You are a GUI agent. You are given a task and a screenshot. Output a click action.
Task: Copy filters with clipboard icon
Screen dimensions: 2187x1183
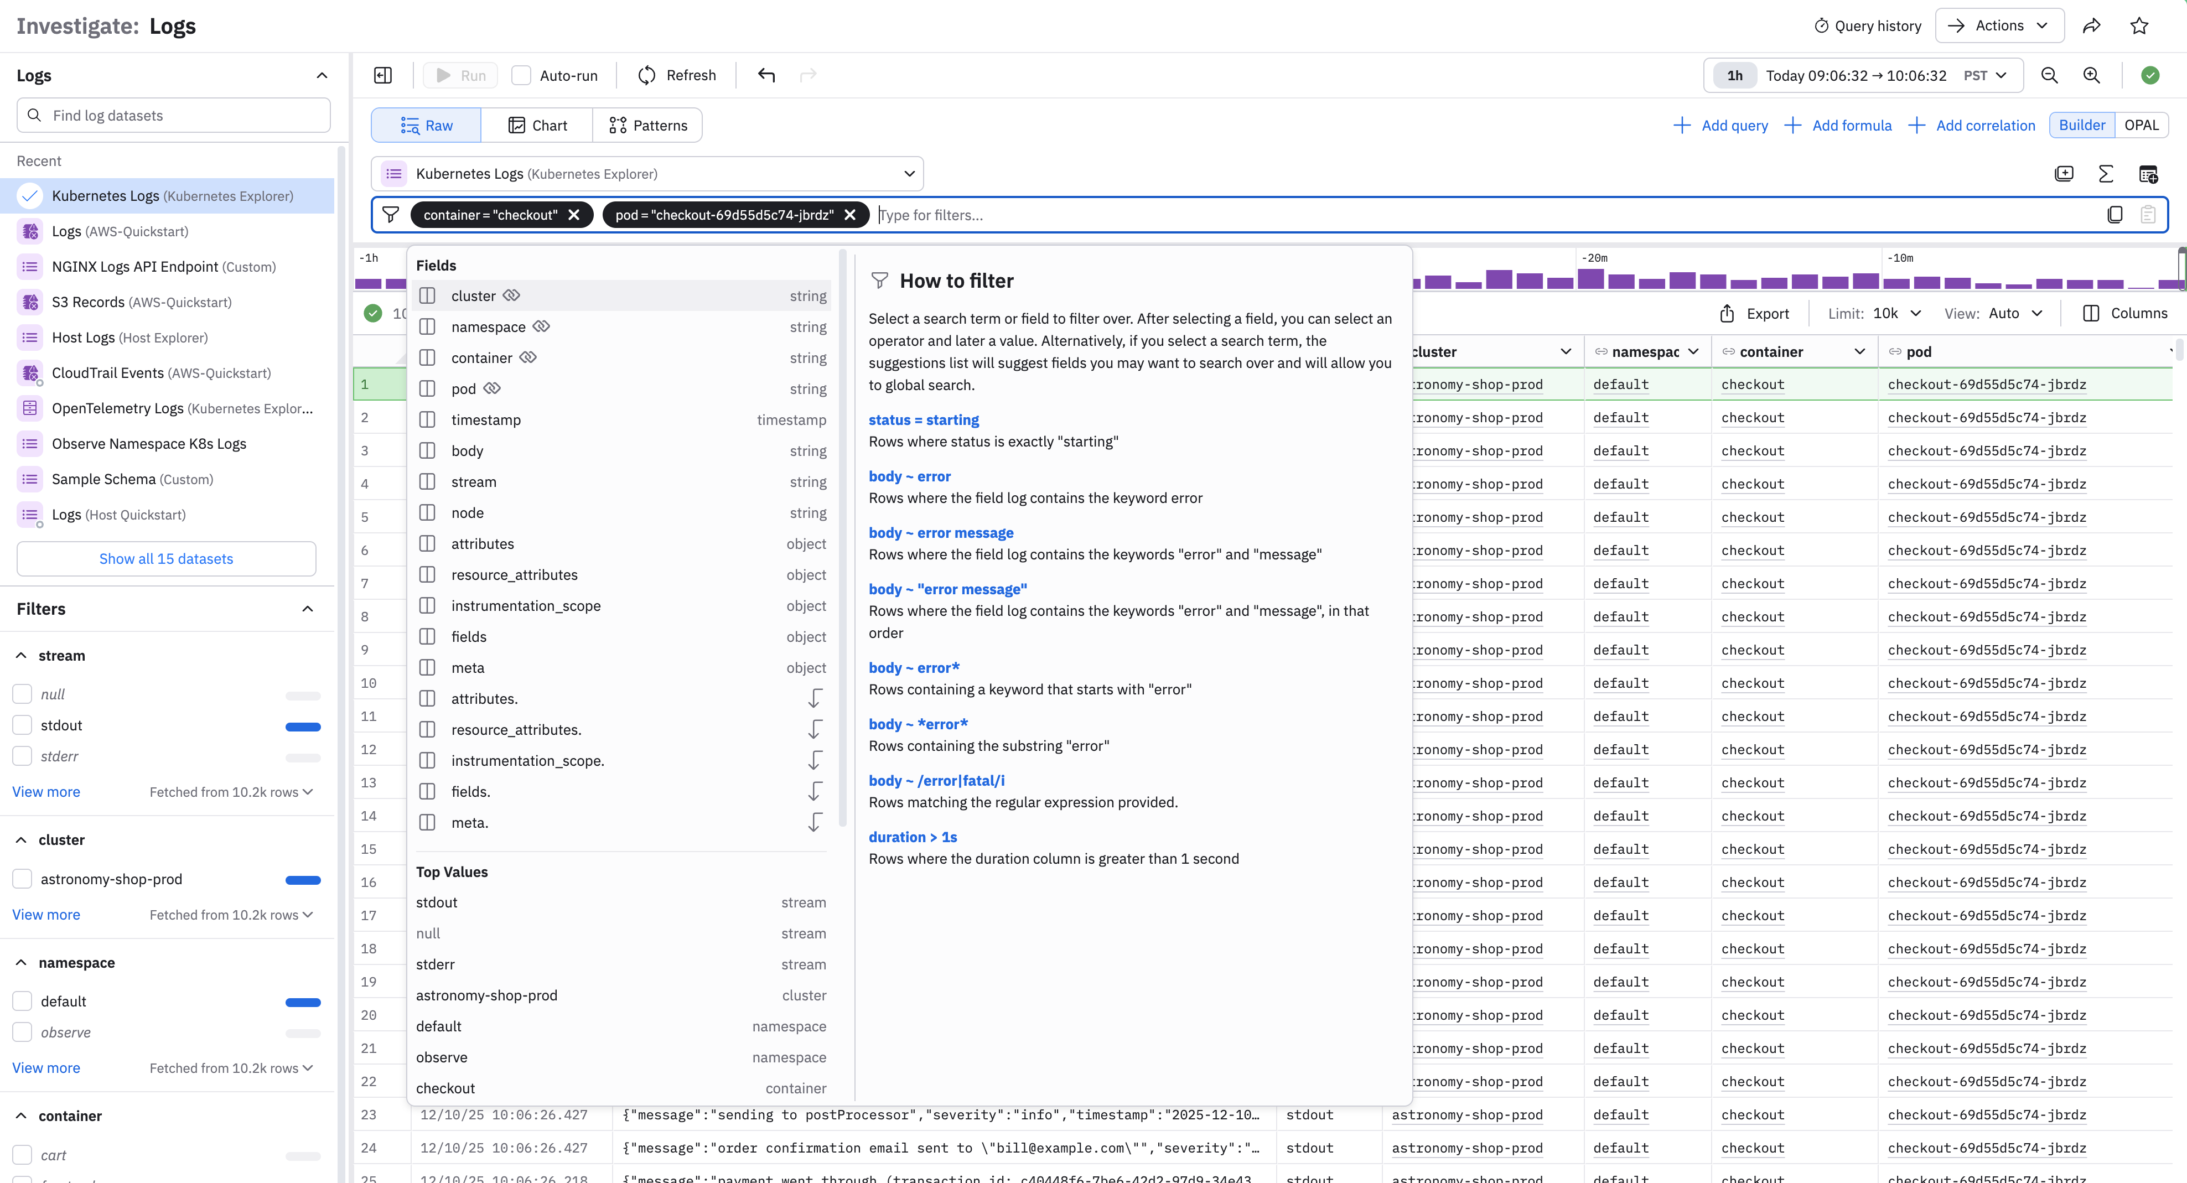[x=2115, y=215]
